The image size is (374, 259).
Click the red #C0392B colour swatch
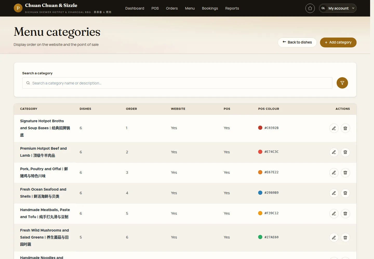(260, 128)
